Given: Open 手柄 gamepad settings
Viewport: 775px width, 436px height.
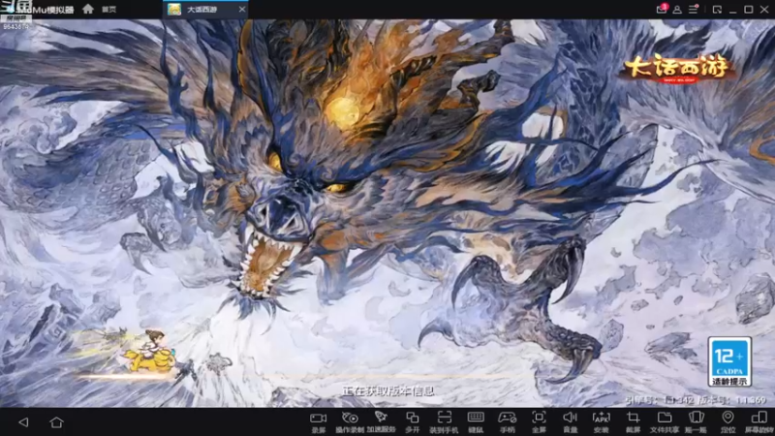Looking at the screenshot, I should tap(507, 422).
